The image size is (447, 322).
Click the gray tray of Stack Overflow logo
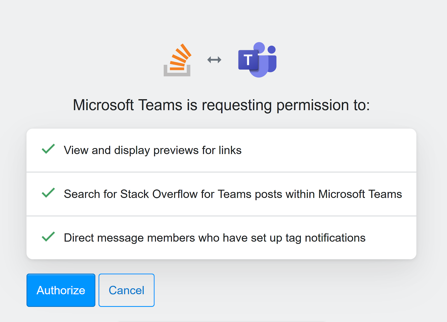tap(177, 73)
